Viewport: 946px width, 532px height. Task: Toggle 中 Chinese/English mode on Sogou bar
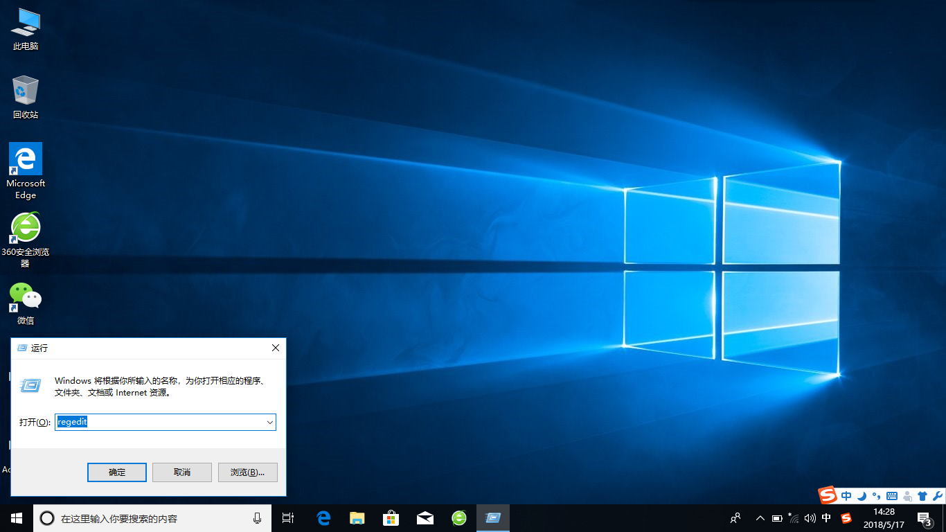tap(846, 496)
